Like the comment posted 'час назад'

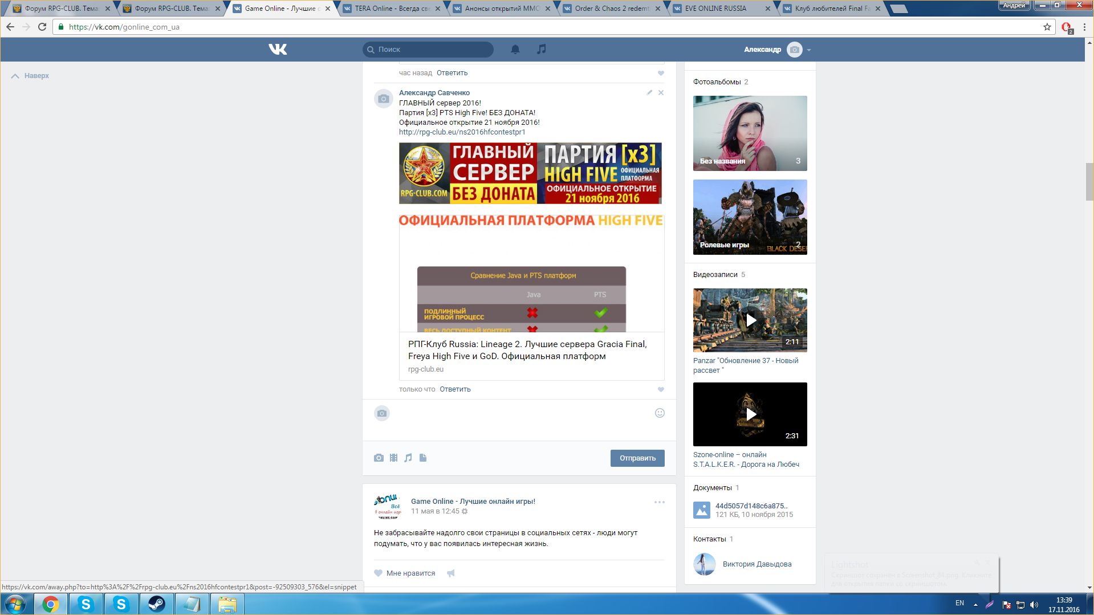click(661, 73)
